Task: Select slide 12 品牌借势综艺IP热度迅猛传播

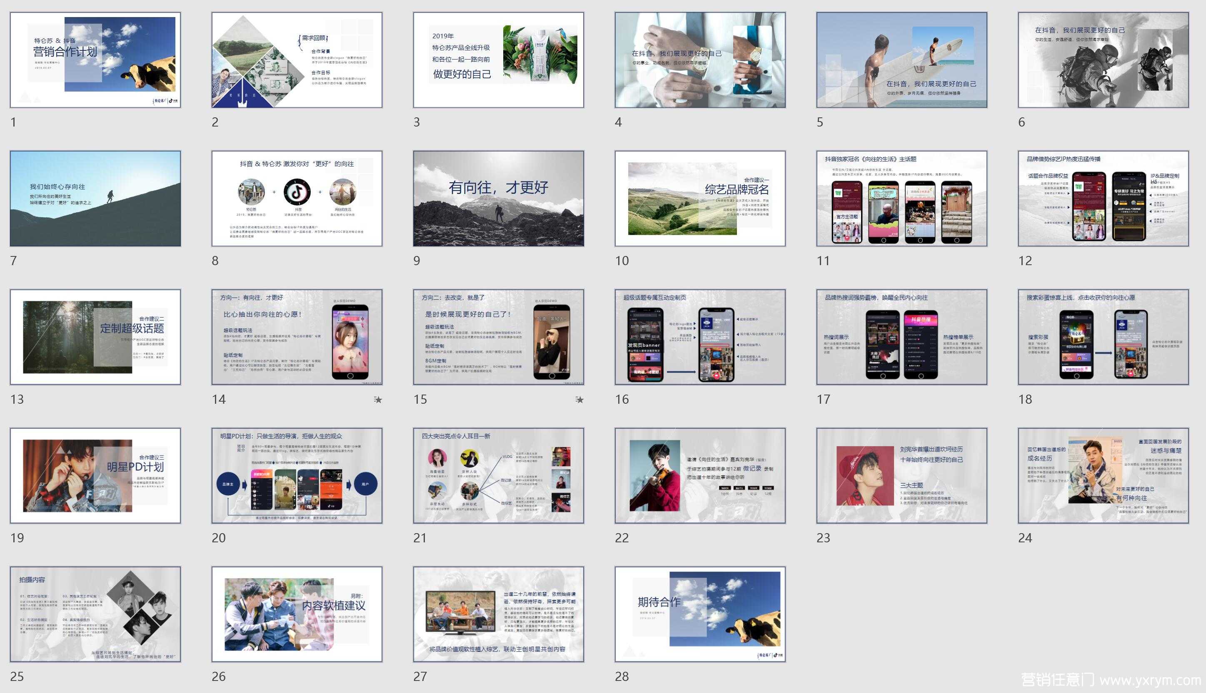Action: pos(1103,199)
